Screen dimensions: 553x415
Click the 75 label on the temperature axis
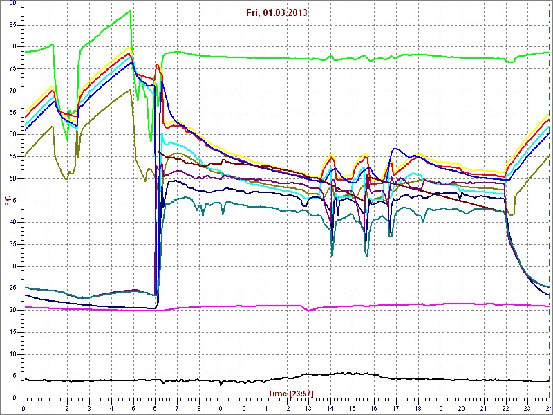click(x=13, y=68)
